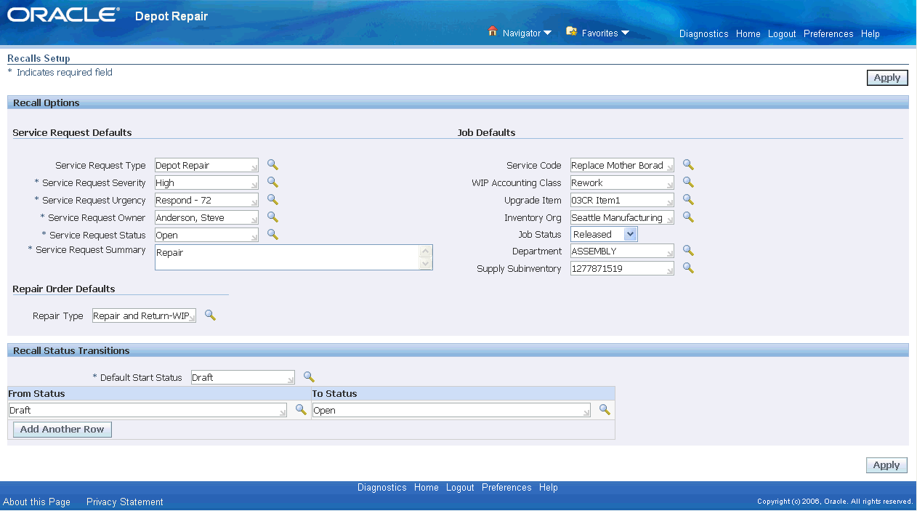This screenshot has width=917, height=511.
Task: Click the Service Request Type field
Action: (x=206, y=166)
